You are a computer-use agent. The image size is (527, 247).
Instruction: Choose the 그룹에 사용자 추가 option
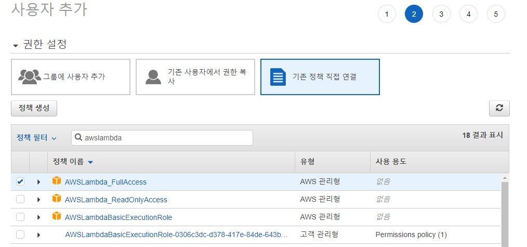click(71, 77)
